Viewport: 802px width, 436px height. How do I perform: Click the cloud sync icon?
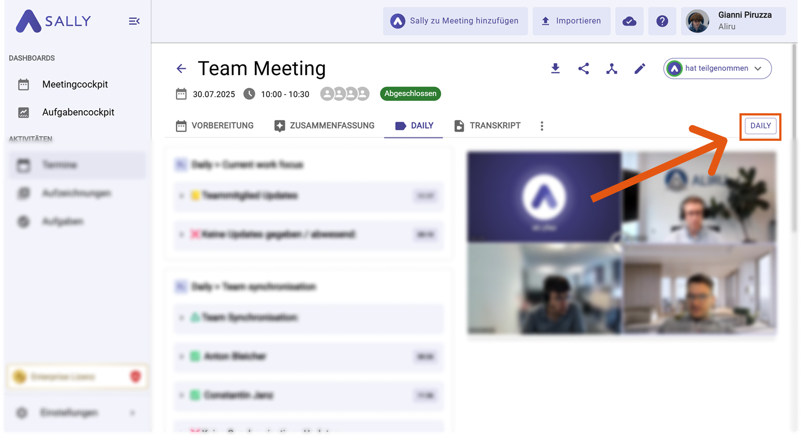(x=629, y=21)
